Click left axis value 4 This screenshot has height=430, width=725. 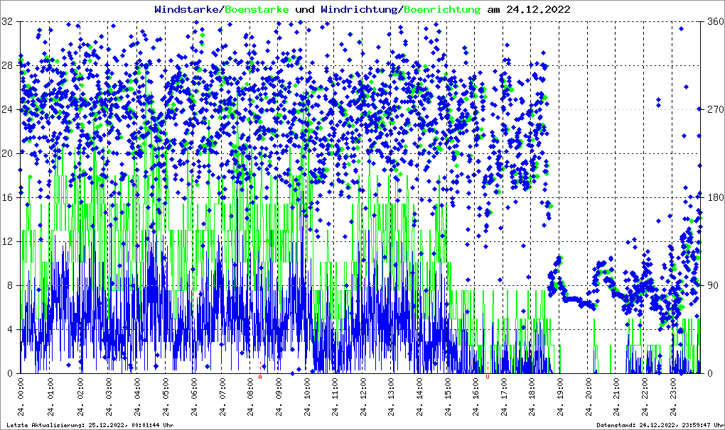(x=10, y=330)
